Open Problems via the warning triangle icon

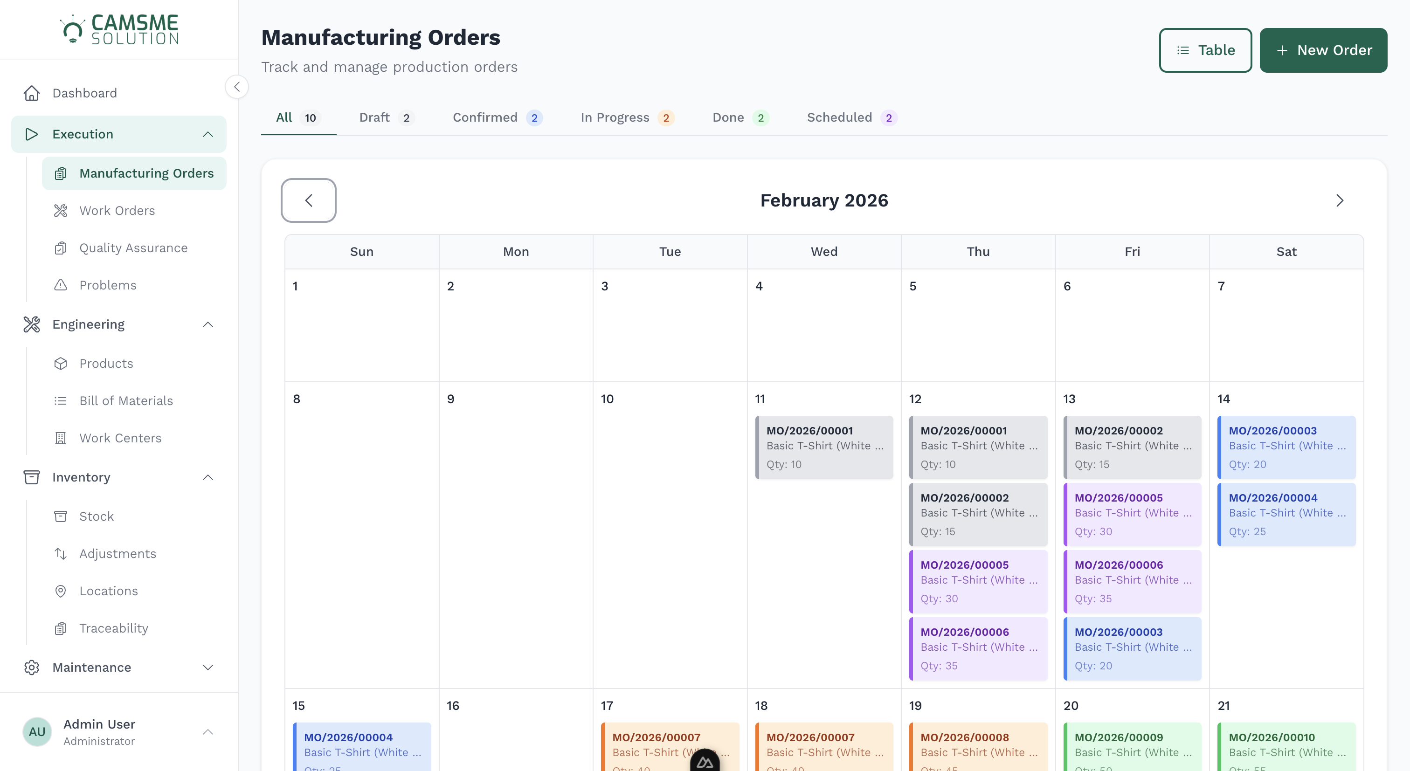coord(60,284)
